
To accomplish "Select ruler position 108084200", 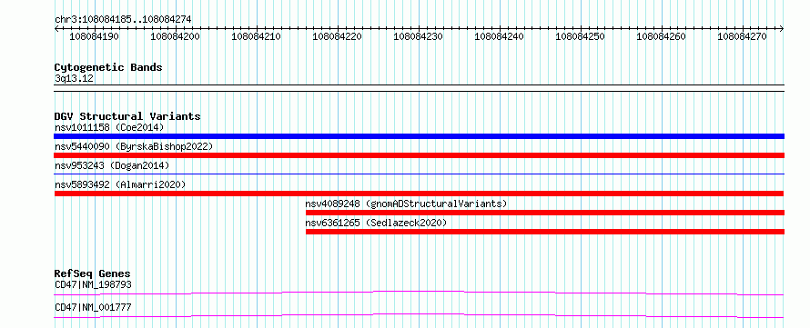I will click(175, 36).
